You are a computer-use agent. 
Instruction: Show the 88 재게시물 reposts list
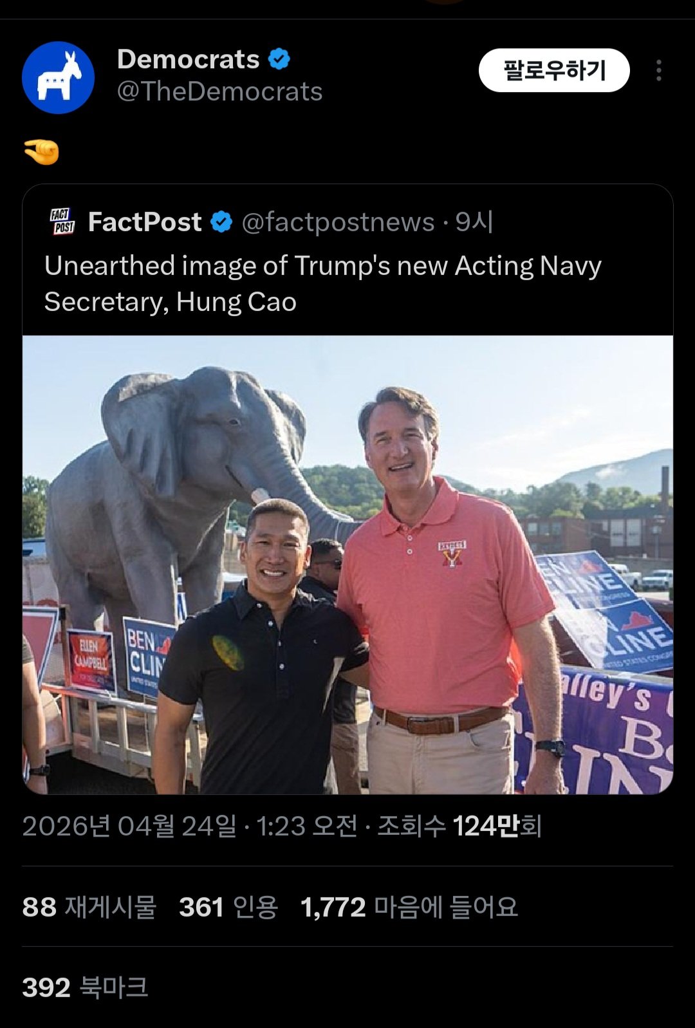click(x=89, y=907)
